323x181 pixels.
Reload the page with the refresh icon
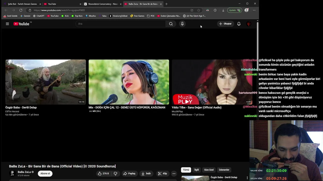[x=21, y=10]
